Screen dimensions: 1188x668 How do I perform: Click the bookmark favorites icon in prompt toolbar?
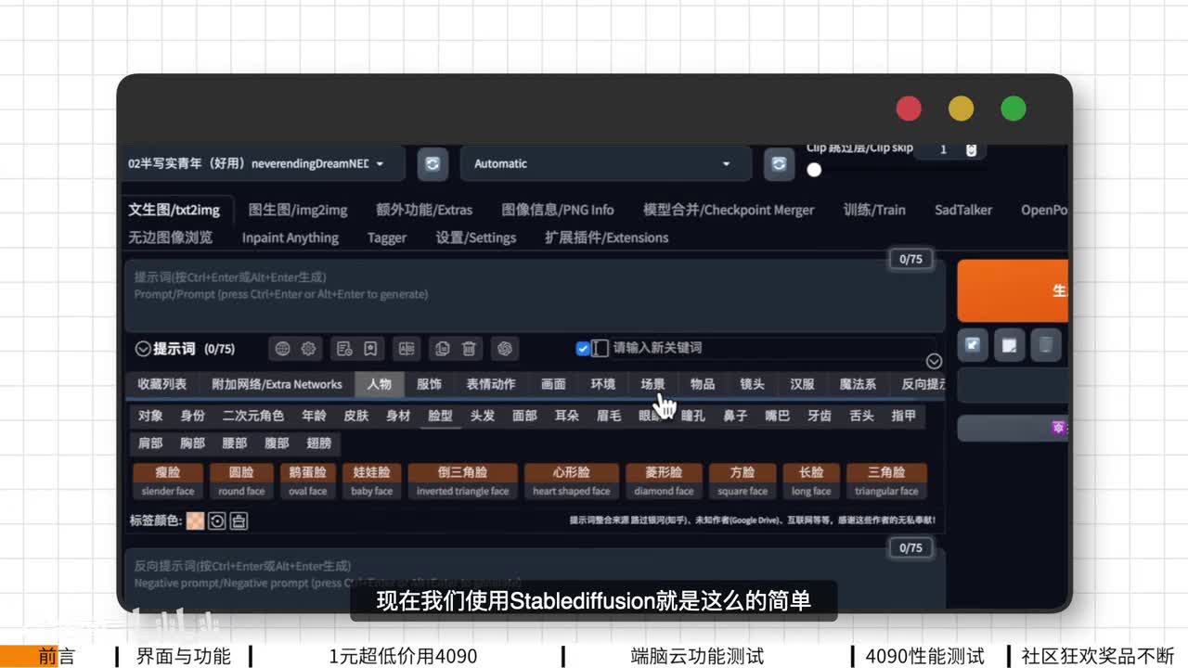point(370,349)
